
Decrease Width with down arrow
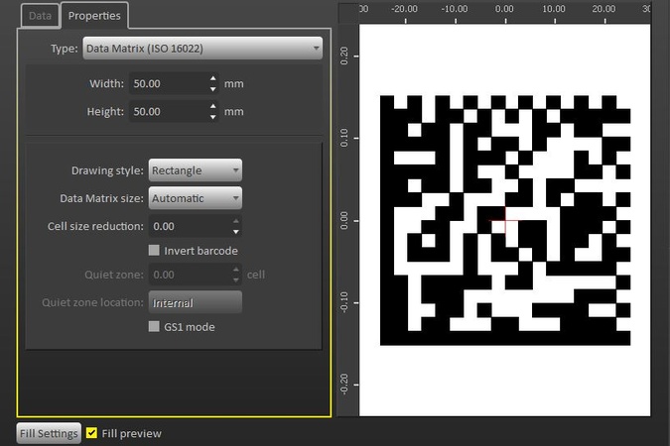(213, 89)
